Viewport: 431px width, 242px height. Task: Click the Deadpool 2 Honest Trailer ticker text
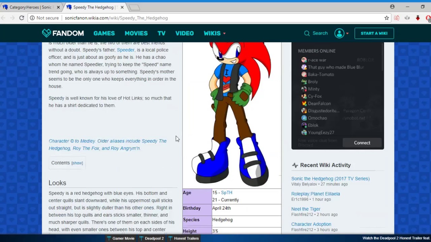pyautogui.click(x=396, y=238)
